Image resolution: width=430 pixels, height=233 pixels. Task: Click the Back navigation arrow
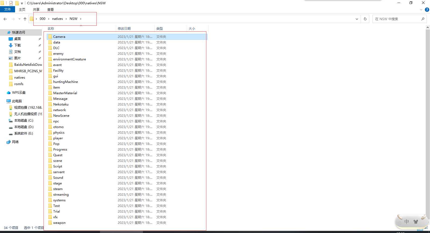coord(5,19)
